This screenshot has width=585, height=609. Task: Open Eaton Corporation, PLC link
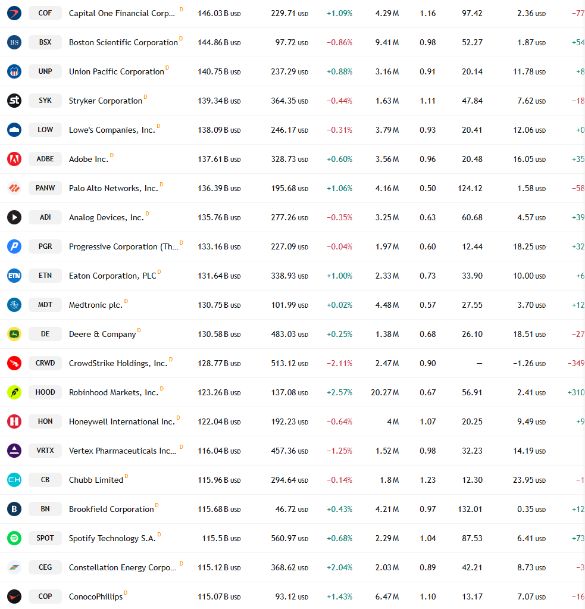112,276
